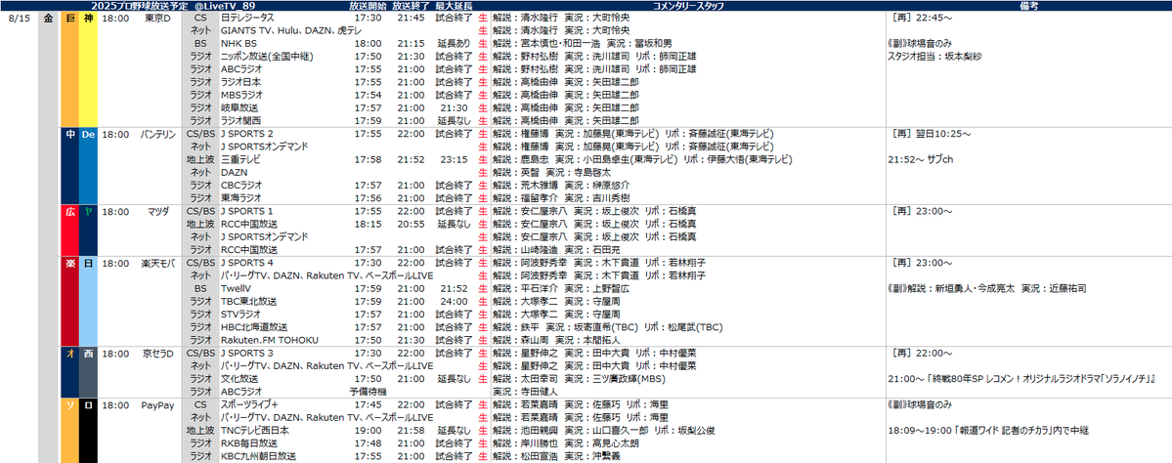Image resolution: width=1172 pixels, height=463 pixels.
Task: Select the 'ラジオ日本' station cell
Action: pyautogui.click(x=242, y=81)
